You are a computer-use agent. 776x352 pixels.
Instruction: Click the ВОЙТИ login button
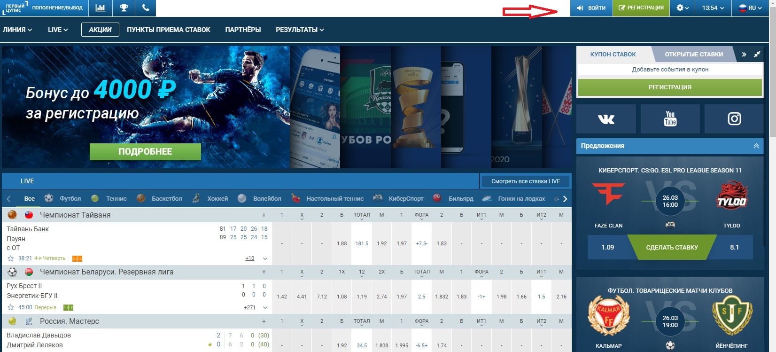(591, 8)
